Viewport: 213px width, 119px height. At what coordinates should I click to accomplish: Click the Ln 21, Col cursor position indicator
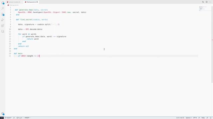tap(180, 118)
